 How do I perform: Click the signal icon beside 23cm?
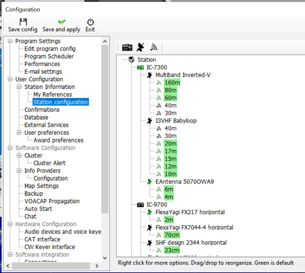(x=159, y=250)
